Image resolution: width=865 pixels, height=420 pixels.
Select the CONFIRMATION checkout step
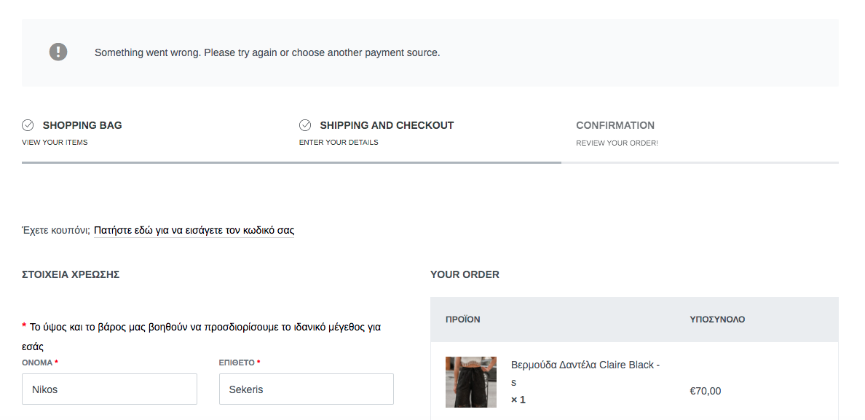pyautogui.click(x=615, y=125)
